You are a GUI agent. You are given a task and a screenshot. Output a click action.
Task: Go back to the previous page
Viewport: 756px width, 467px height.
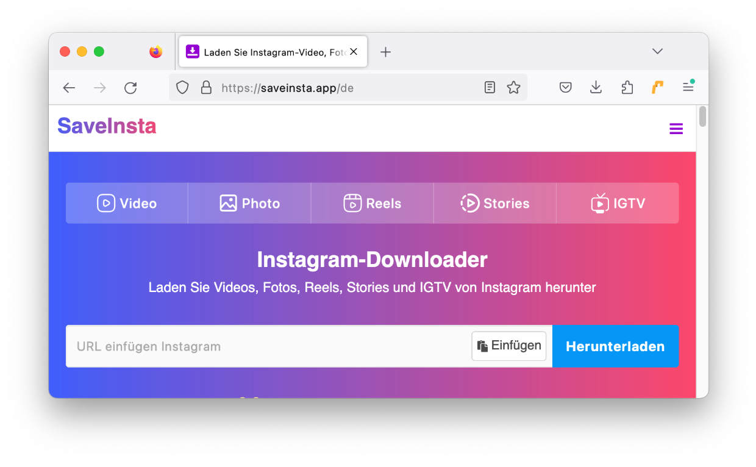(x=69, y=88)
